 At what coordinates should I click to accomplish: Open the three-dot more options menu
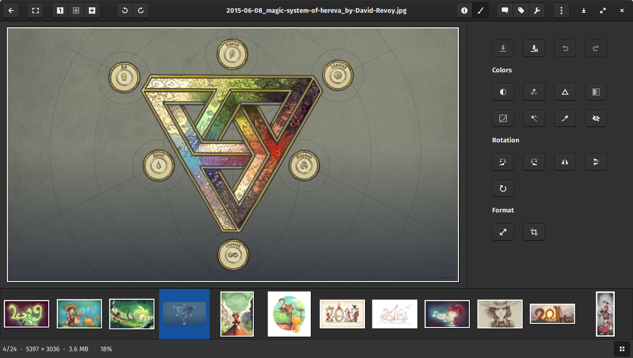coord(561,10)
